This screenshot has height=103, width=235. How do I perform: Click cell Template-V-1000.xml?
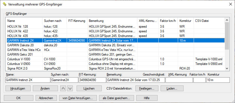[209, 59]
